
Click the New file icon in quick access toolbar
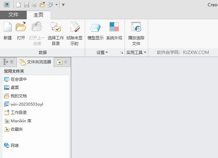(x=19, y=5)
